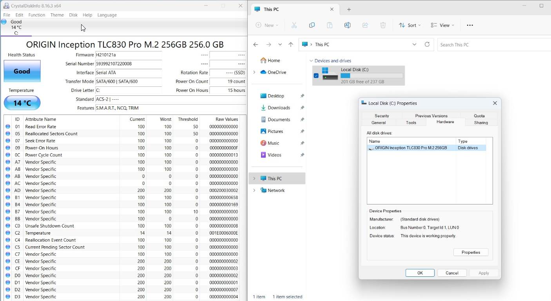
Task: Switch to the Previous Versions tab
Action: [431, 116]
